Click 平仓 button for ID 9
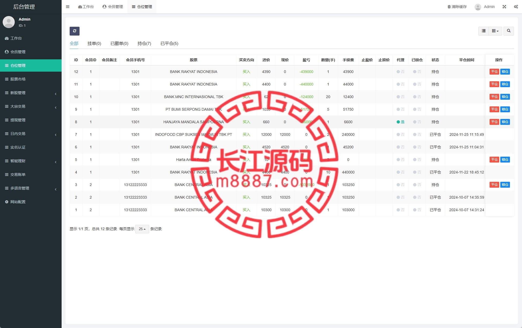This screenshot has width=522, height=328. click(494, 109)
